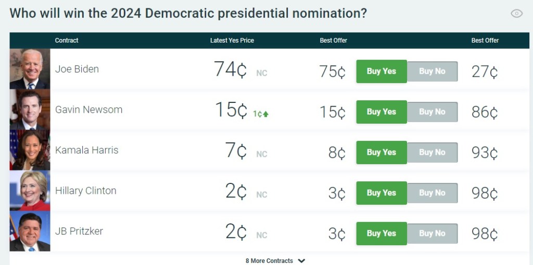
Task: Open Gavin Newsom's photo thumbnail
Action: coord(30,110)
